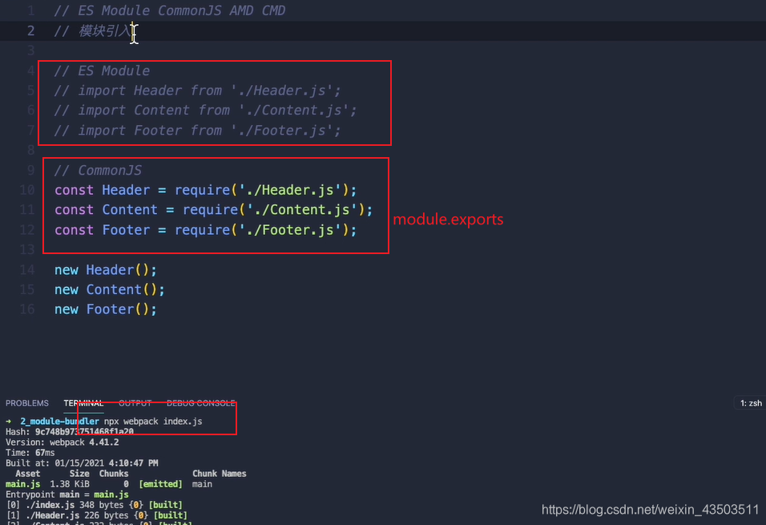Click the 'const' keyword on line 11
This screenshot has height=525, width=766.
click(x=74, y=210)
